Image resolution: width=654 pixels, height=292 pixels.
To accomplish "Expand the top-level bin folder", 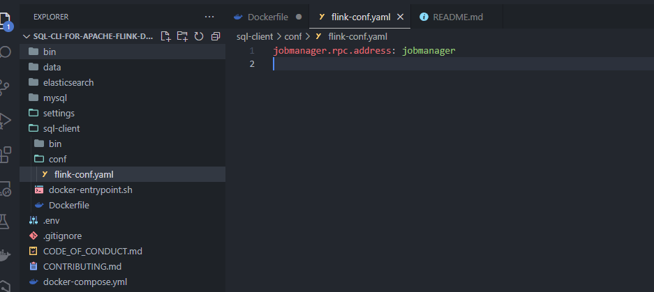I will 122,52.
